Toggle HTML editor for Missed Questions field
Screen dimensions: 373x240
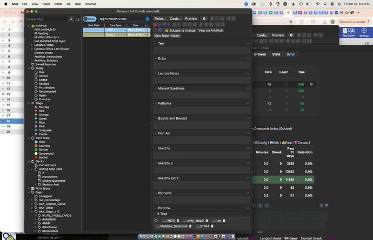(248, 88)
